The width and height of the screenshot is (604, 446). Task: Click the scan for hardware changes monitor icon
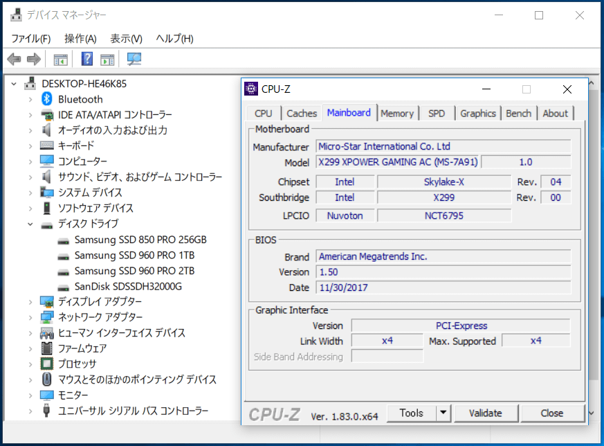click(x=134, y=59)
